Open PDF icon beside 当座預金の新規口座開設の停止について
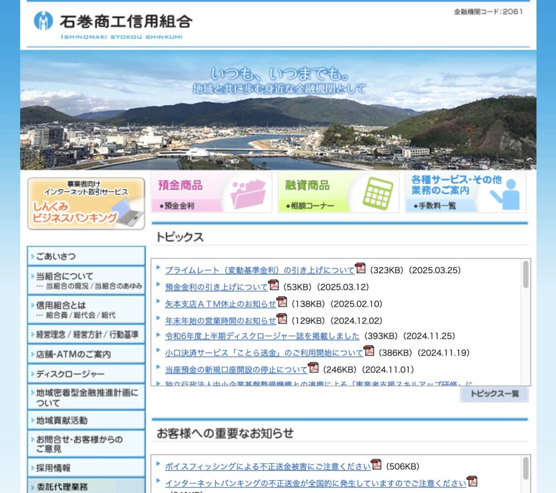Screen dimensions: 556x493 coord(313,368)
